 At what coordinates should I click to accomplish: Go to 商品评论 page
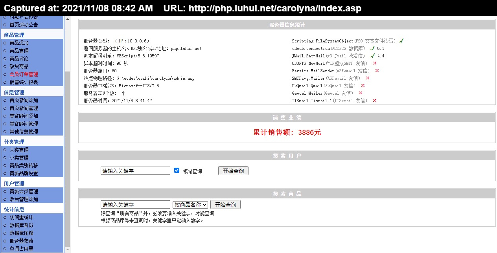(19, 59)
